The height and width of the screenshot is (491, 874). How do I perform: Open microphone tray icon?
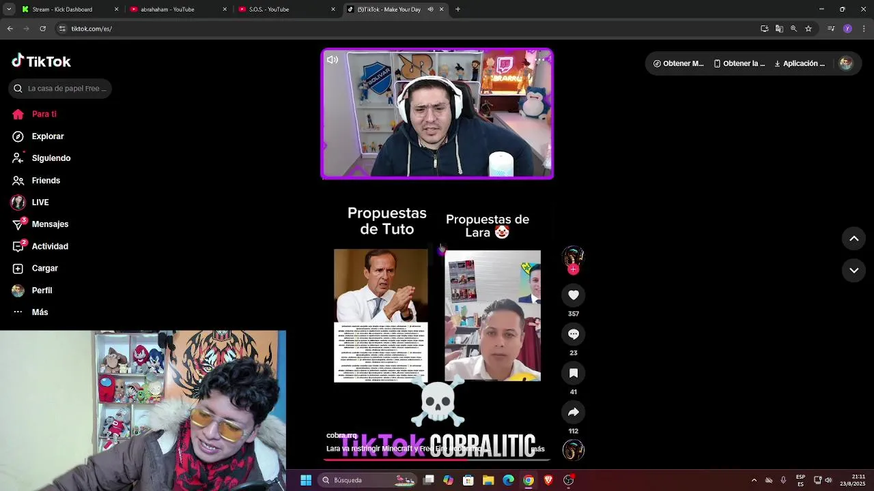[x=783, y=480]
